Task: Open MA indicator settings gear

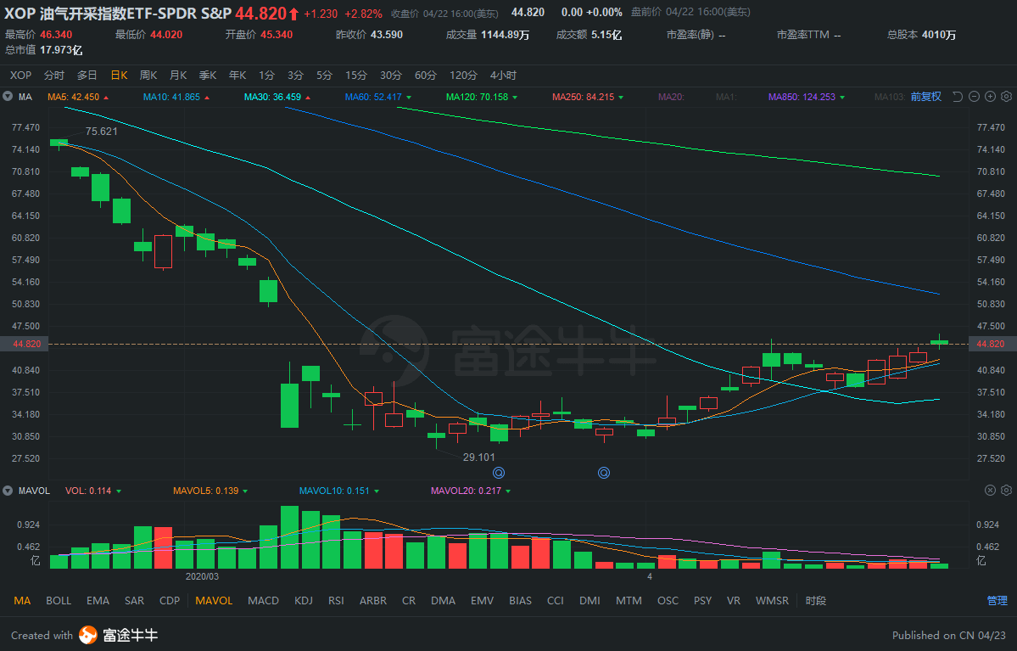Action: pos(1006,97)
